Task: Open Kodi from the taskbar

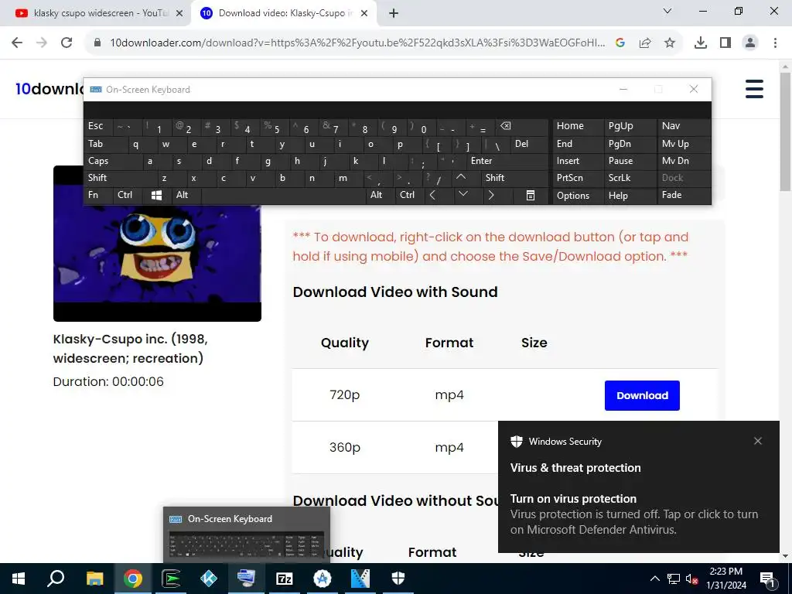Action: pyautogui.click(x=208, y=579)
